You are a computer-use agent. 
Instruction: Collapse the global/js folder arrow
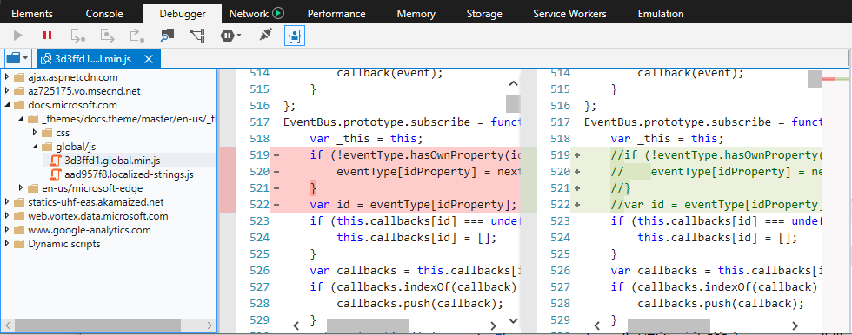[x=35, y=147]
